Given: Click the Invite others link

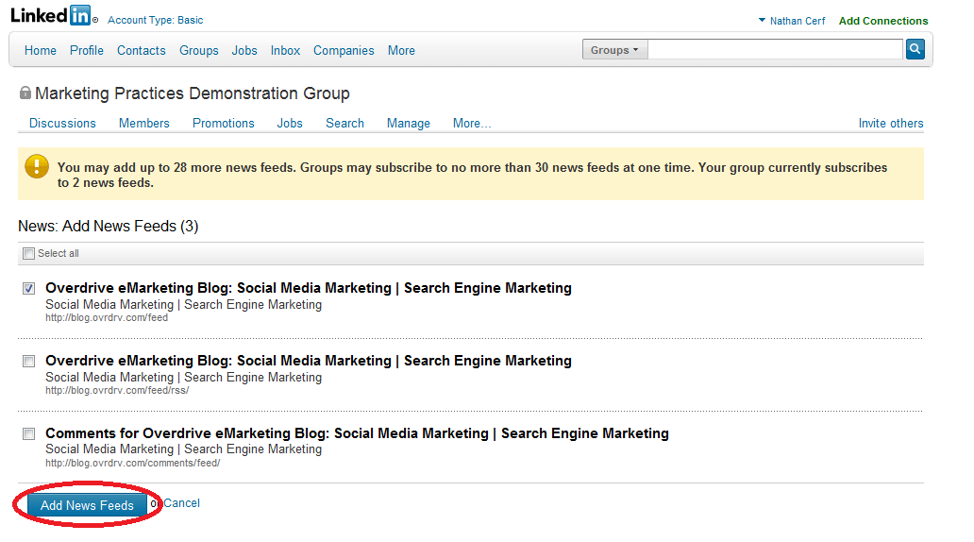Looking at the screenshot, I should [891, 123].
